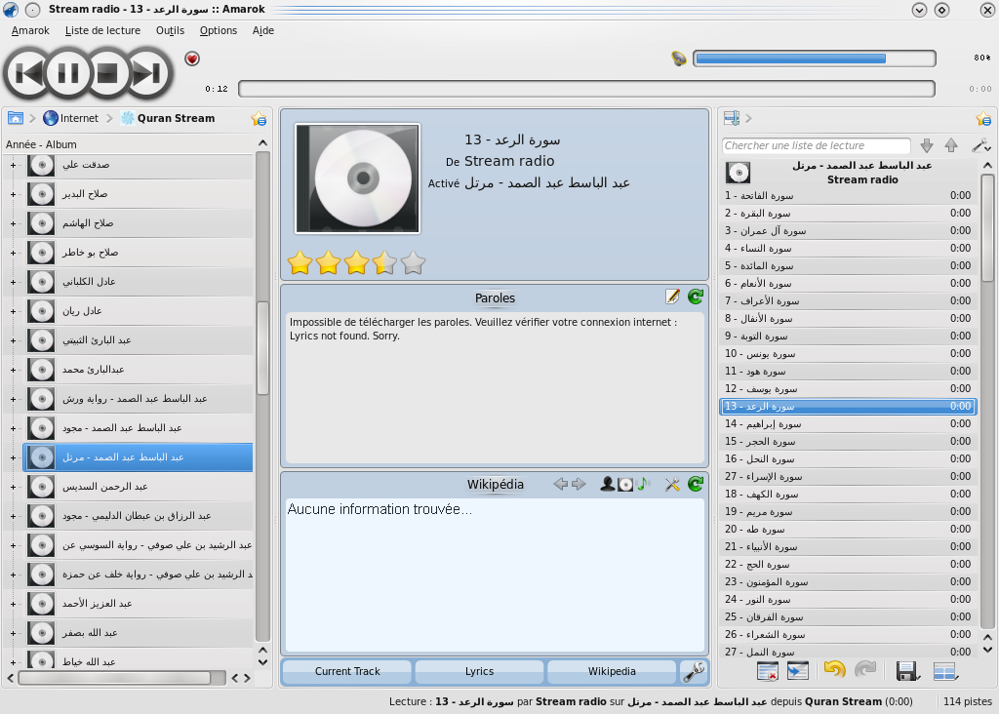Screen dimensions: 999x714
Task: Click the playlist icon after the save button
Action: (945, 671)
